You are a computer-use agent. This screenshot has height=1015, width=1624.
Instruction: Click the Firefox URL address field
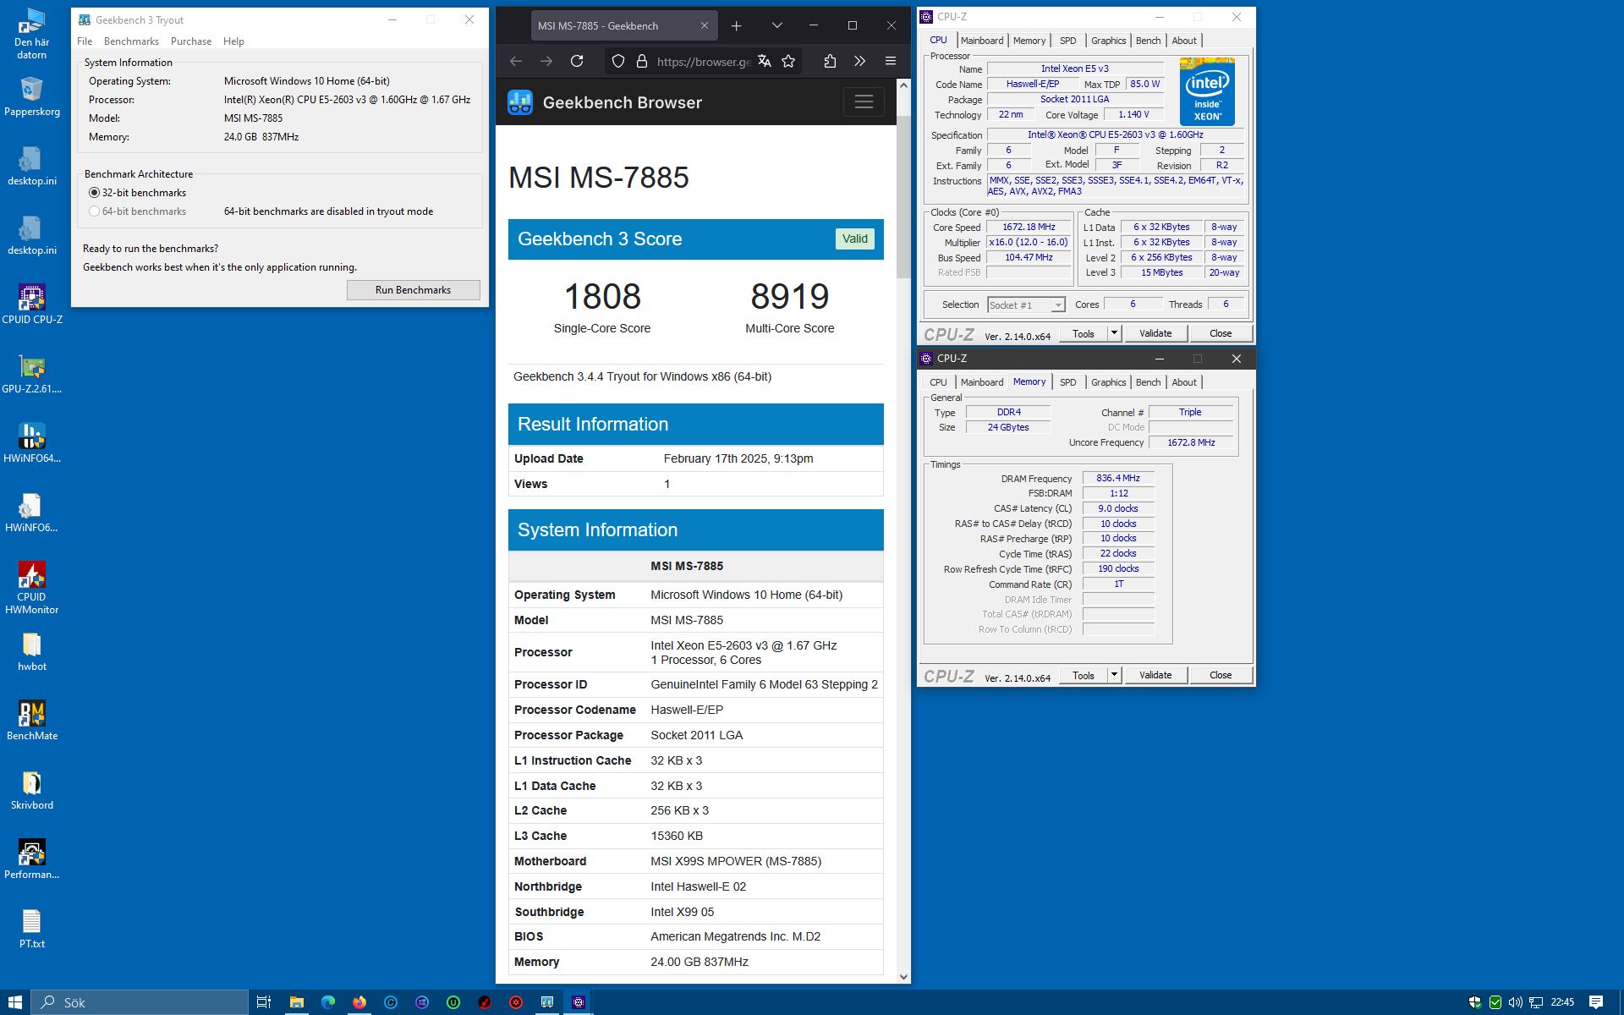tap(703, 61)
